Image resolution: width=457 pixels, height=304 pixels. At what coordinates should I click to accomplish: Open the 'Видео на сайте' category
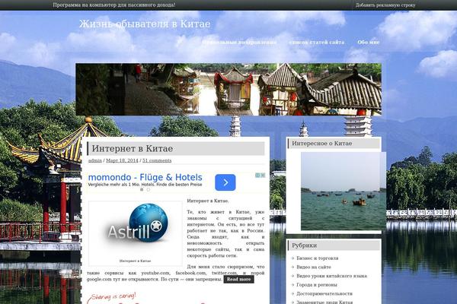[x=314, y=267]
